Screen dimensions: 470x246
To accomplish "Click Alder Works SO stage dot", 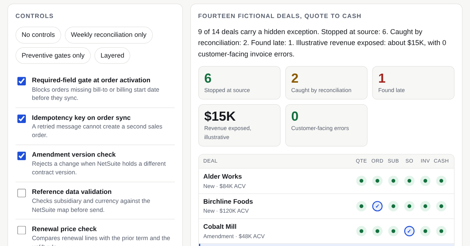I will pos(409,181).
